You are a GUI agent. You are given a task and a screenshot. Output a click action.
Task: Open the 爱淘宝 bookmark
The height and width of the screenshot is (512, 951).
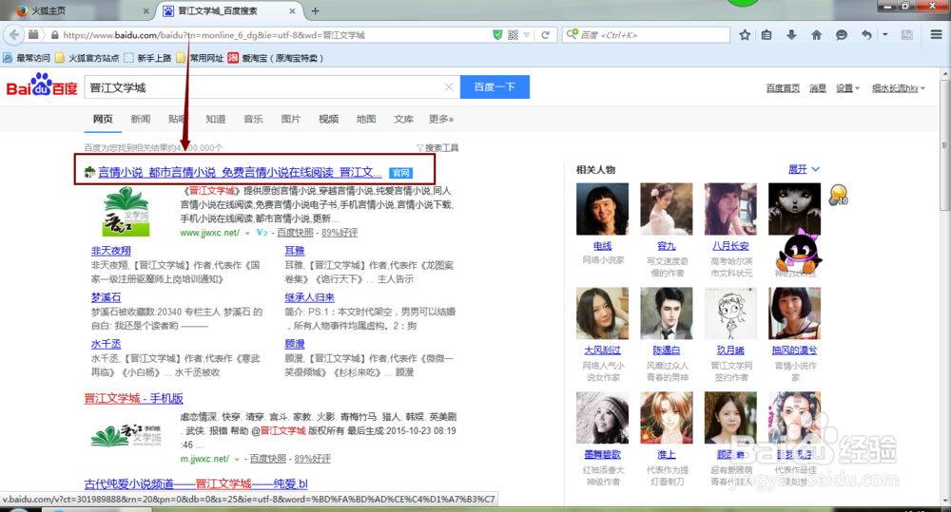coord(276,58)
